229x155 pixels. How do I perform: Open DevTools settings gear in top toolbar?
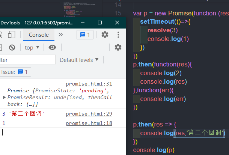pyautogui.click(x=105, y=35)
